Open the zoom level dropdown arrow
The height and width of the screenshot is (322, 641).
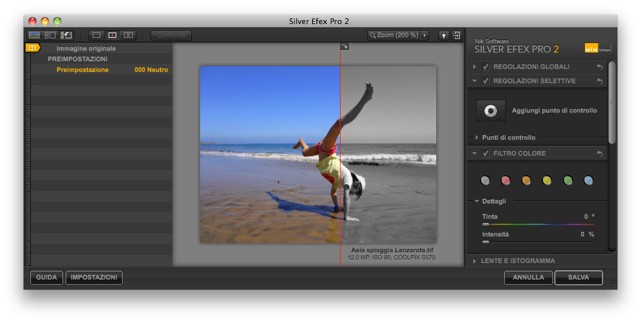point(425,35)
